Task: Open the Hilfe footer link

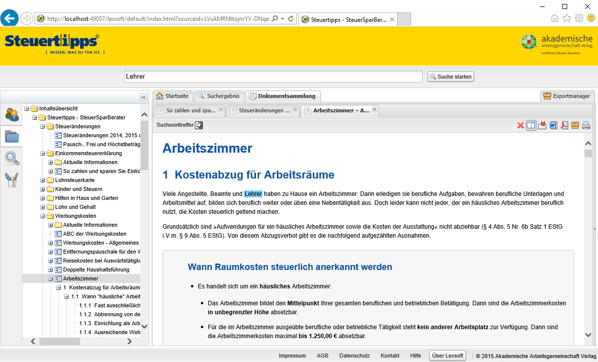Action: pyautogui.click(x=416, y=356)
